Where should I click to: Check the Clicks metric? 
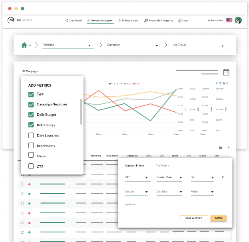(x=31, y=155)
